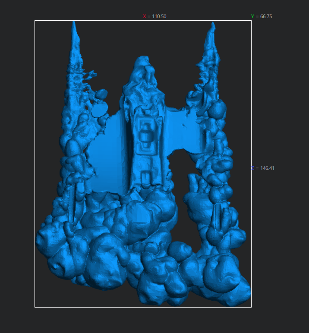This screenshot has height=333, width=309.
Task: Click the bounding box top-right corner
Action: (251, 21)
